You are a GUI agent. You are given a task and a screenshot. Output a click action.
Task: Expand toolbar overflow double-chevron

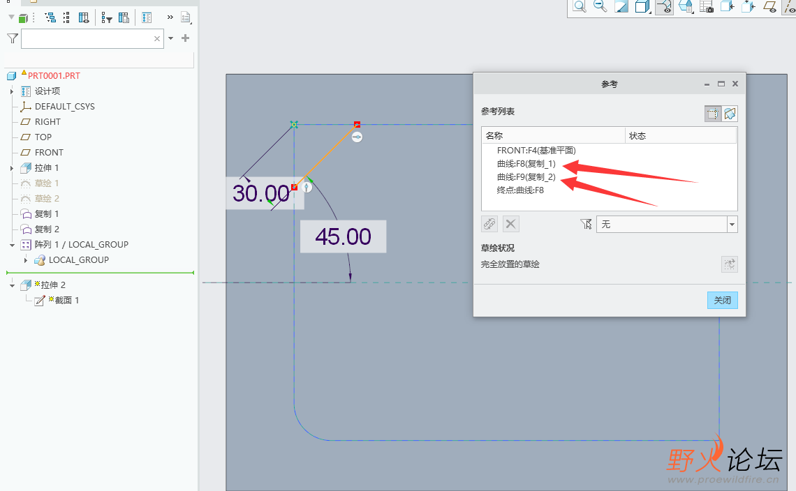pos(170,17)
